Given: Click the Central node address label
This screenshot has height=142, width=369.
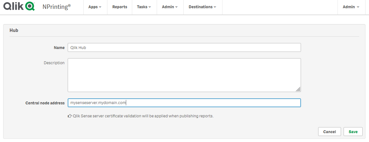Looking at the screenshot, I should (45, 103).
